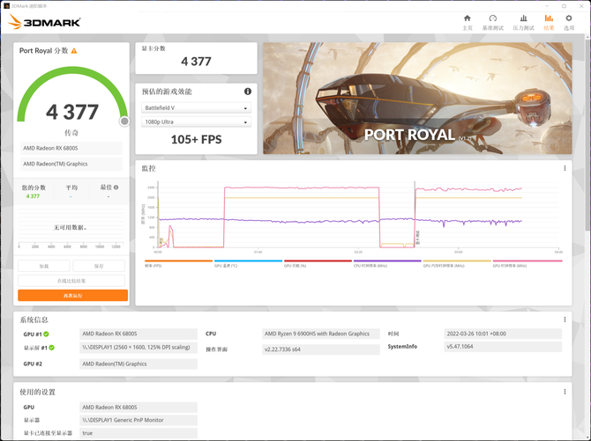The image size is (591, 441).
Task: Click the orange Run Again (再次运行) button
Action: [x=72, y=296]
